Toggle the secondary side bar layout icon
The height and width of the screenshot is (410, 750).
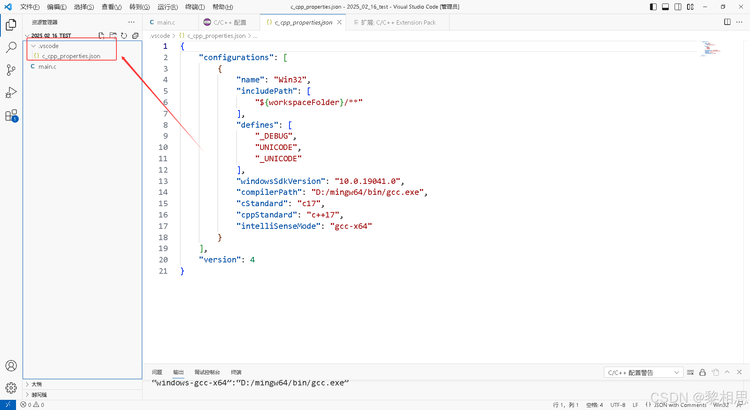point(678,7)
